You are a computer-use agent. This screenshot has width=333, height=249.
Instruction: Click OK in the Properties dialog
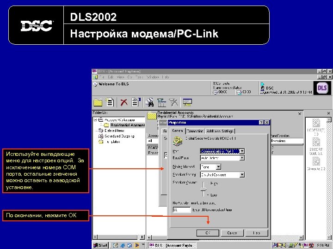[x=208, y=233]
